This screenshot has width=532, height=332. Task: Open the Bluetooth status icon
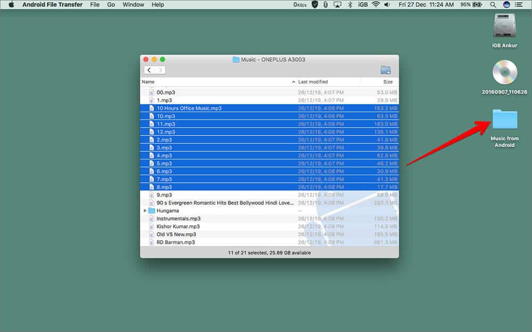point(350,4)
